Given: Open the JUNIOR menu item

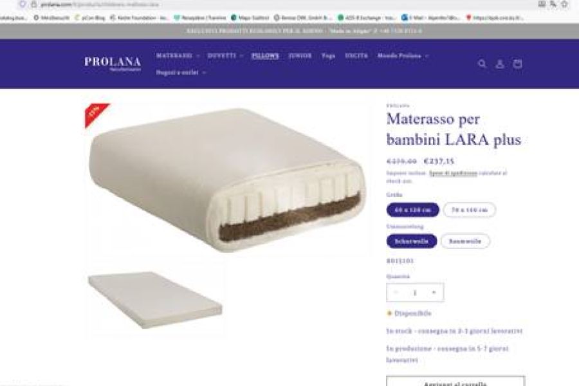Looking at the screenshot, I should click(x=300, y=56).
